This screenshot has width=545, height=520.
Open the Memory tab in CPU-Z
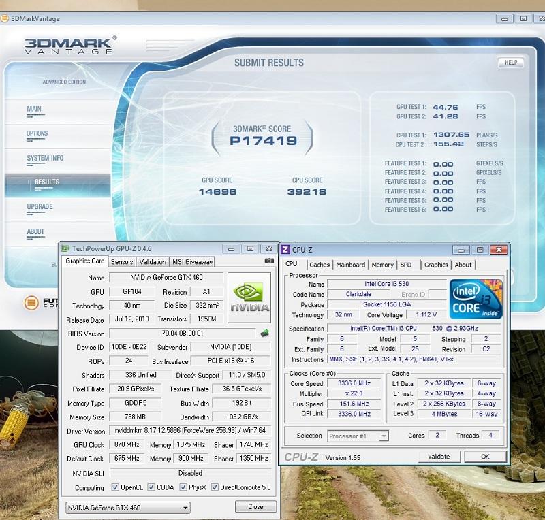point(382,265)
